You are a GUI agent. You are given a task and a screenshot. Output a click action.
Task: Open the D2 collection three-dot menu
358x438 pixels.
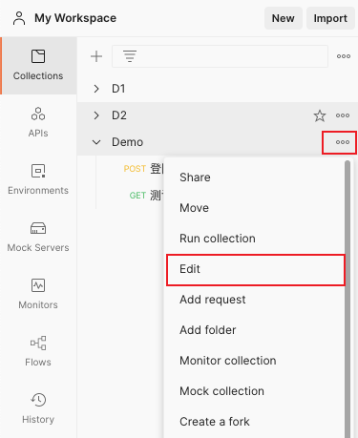[343, 115]
